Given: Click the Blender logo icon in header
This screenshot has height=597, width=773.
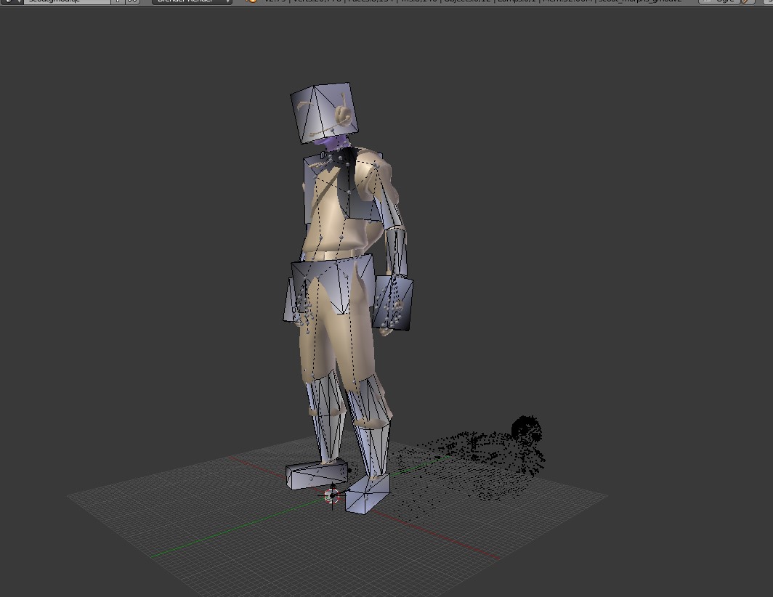Looking at the screenshot, I should click(x=251, y=1).
